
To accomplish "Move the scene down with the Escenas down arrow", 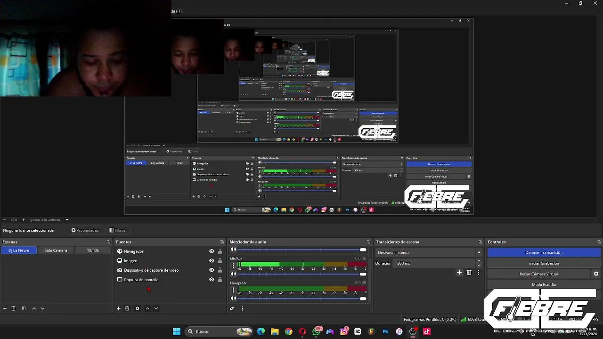I will pos(42,308).
